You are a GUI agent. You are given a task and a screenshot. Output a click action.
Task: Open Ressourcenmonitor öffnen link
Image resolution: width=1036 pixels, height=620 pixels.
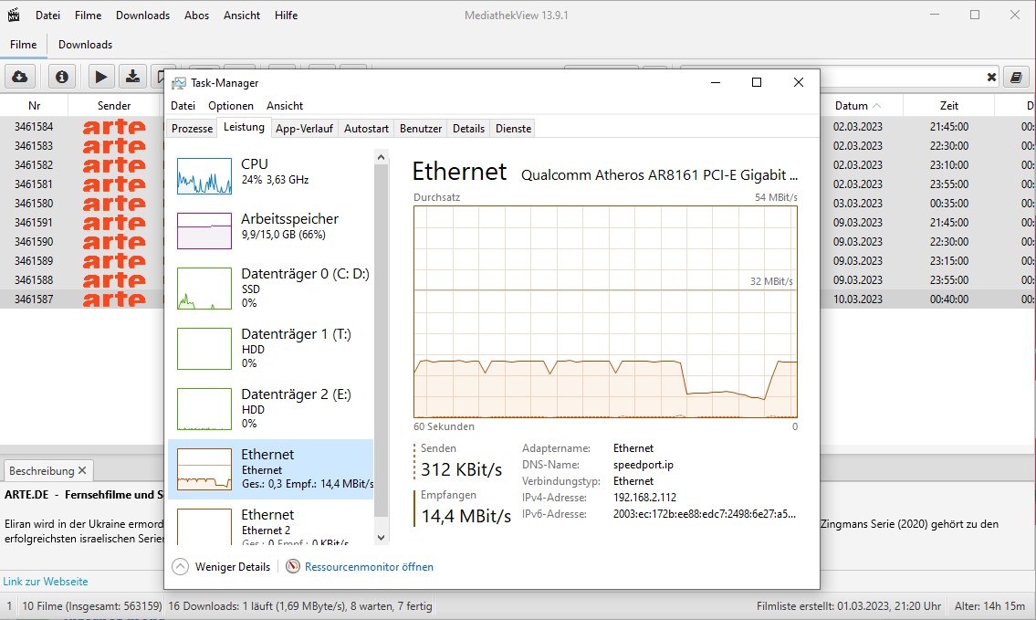[x=369, y=567]
